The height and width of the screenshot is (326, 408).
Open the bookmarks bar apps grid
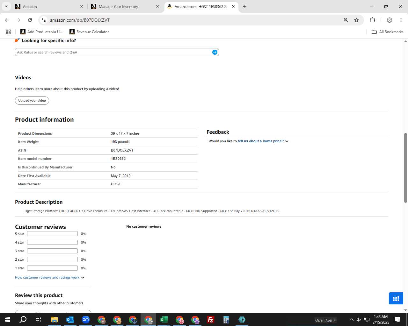8,32
